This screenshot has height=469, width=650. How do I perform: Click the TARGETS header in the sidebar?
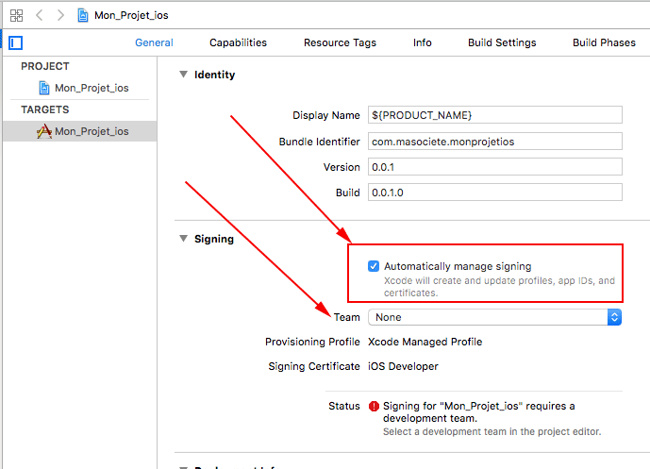click(45, 109)
